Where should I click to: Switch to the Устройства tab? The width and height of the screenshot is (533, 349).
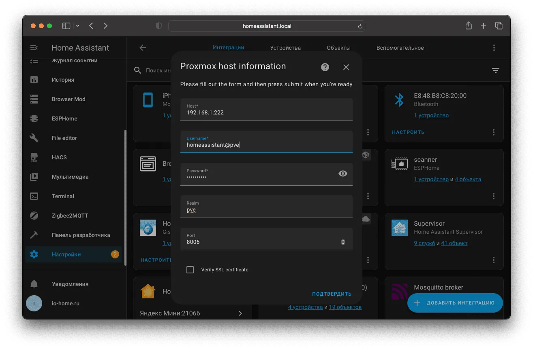[285, 48]
